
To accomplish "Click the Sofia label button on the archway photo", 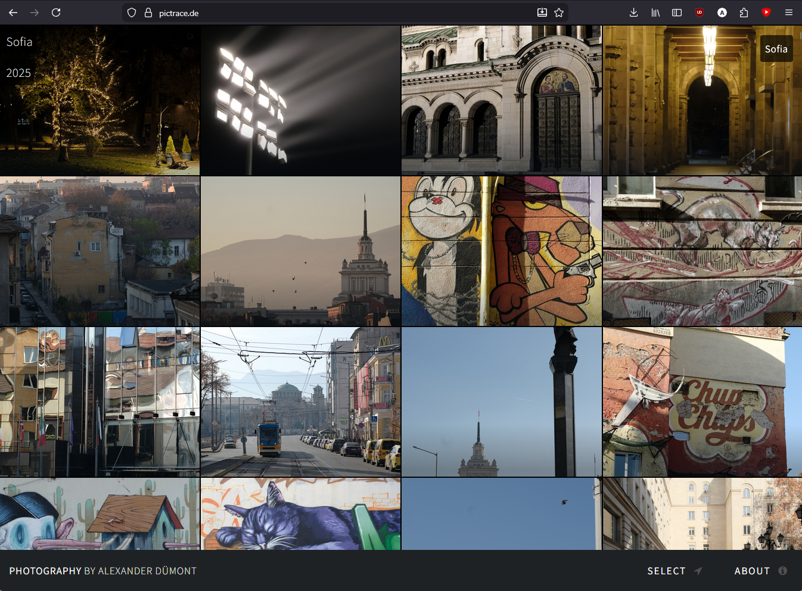I will point(776,49).
